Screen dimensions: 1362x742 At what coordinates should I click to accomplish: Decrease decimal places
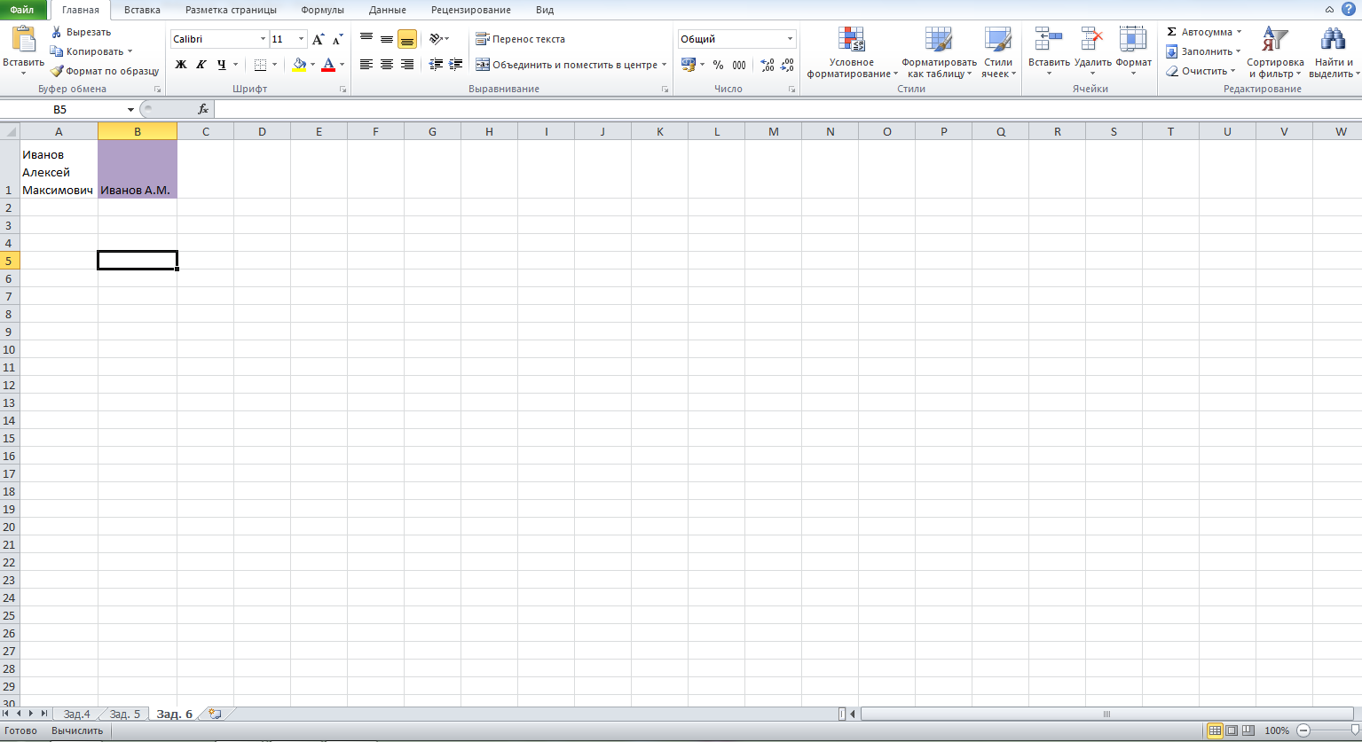click(788, 65)
